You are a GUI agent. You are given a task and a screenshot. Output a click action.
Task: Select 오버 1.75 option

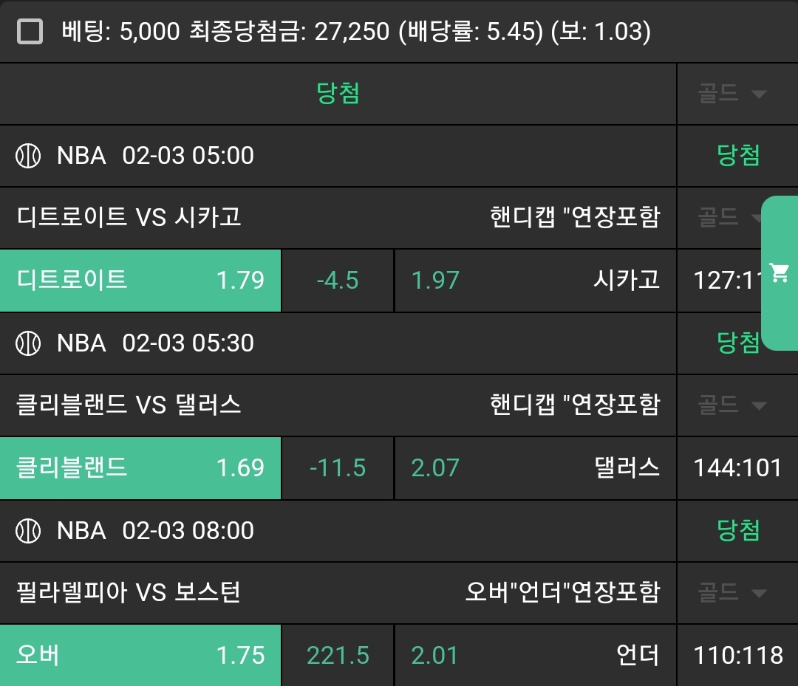pyautogui.click(x=140, y=656)
